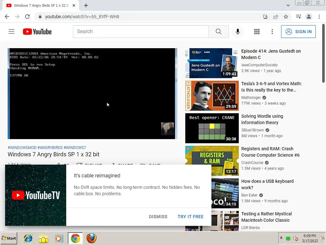Viewport: 326px width, 245px height.
Task: Open YouTube settings three-dot menu
Action: (272, 32)
